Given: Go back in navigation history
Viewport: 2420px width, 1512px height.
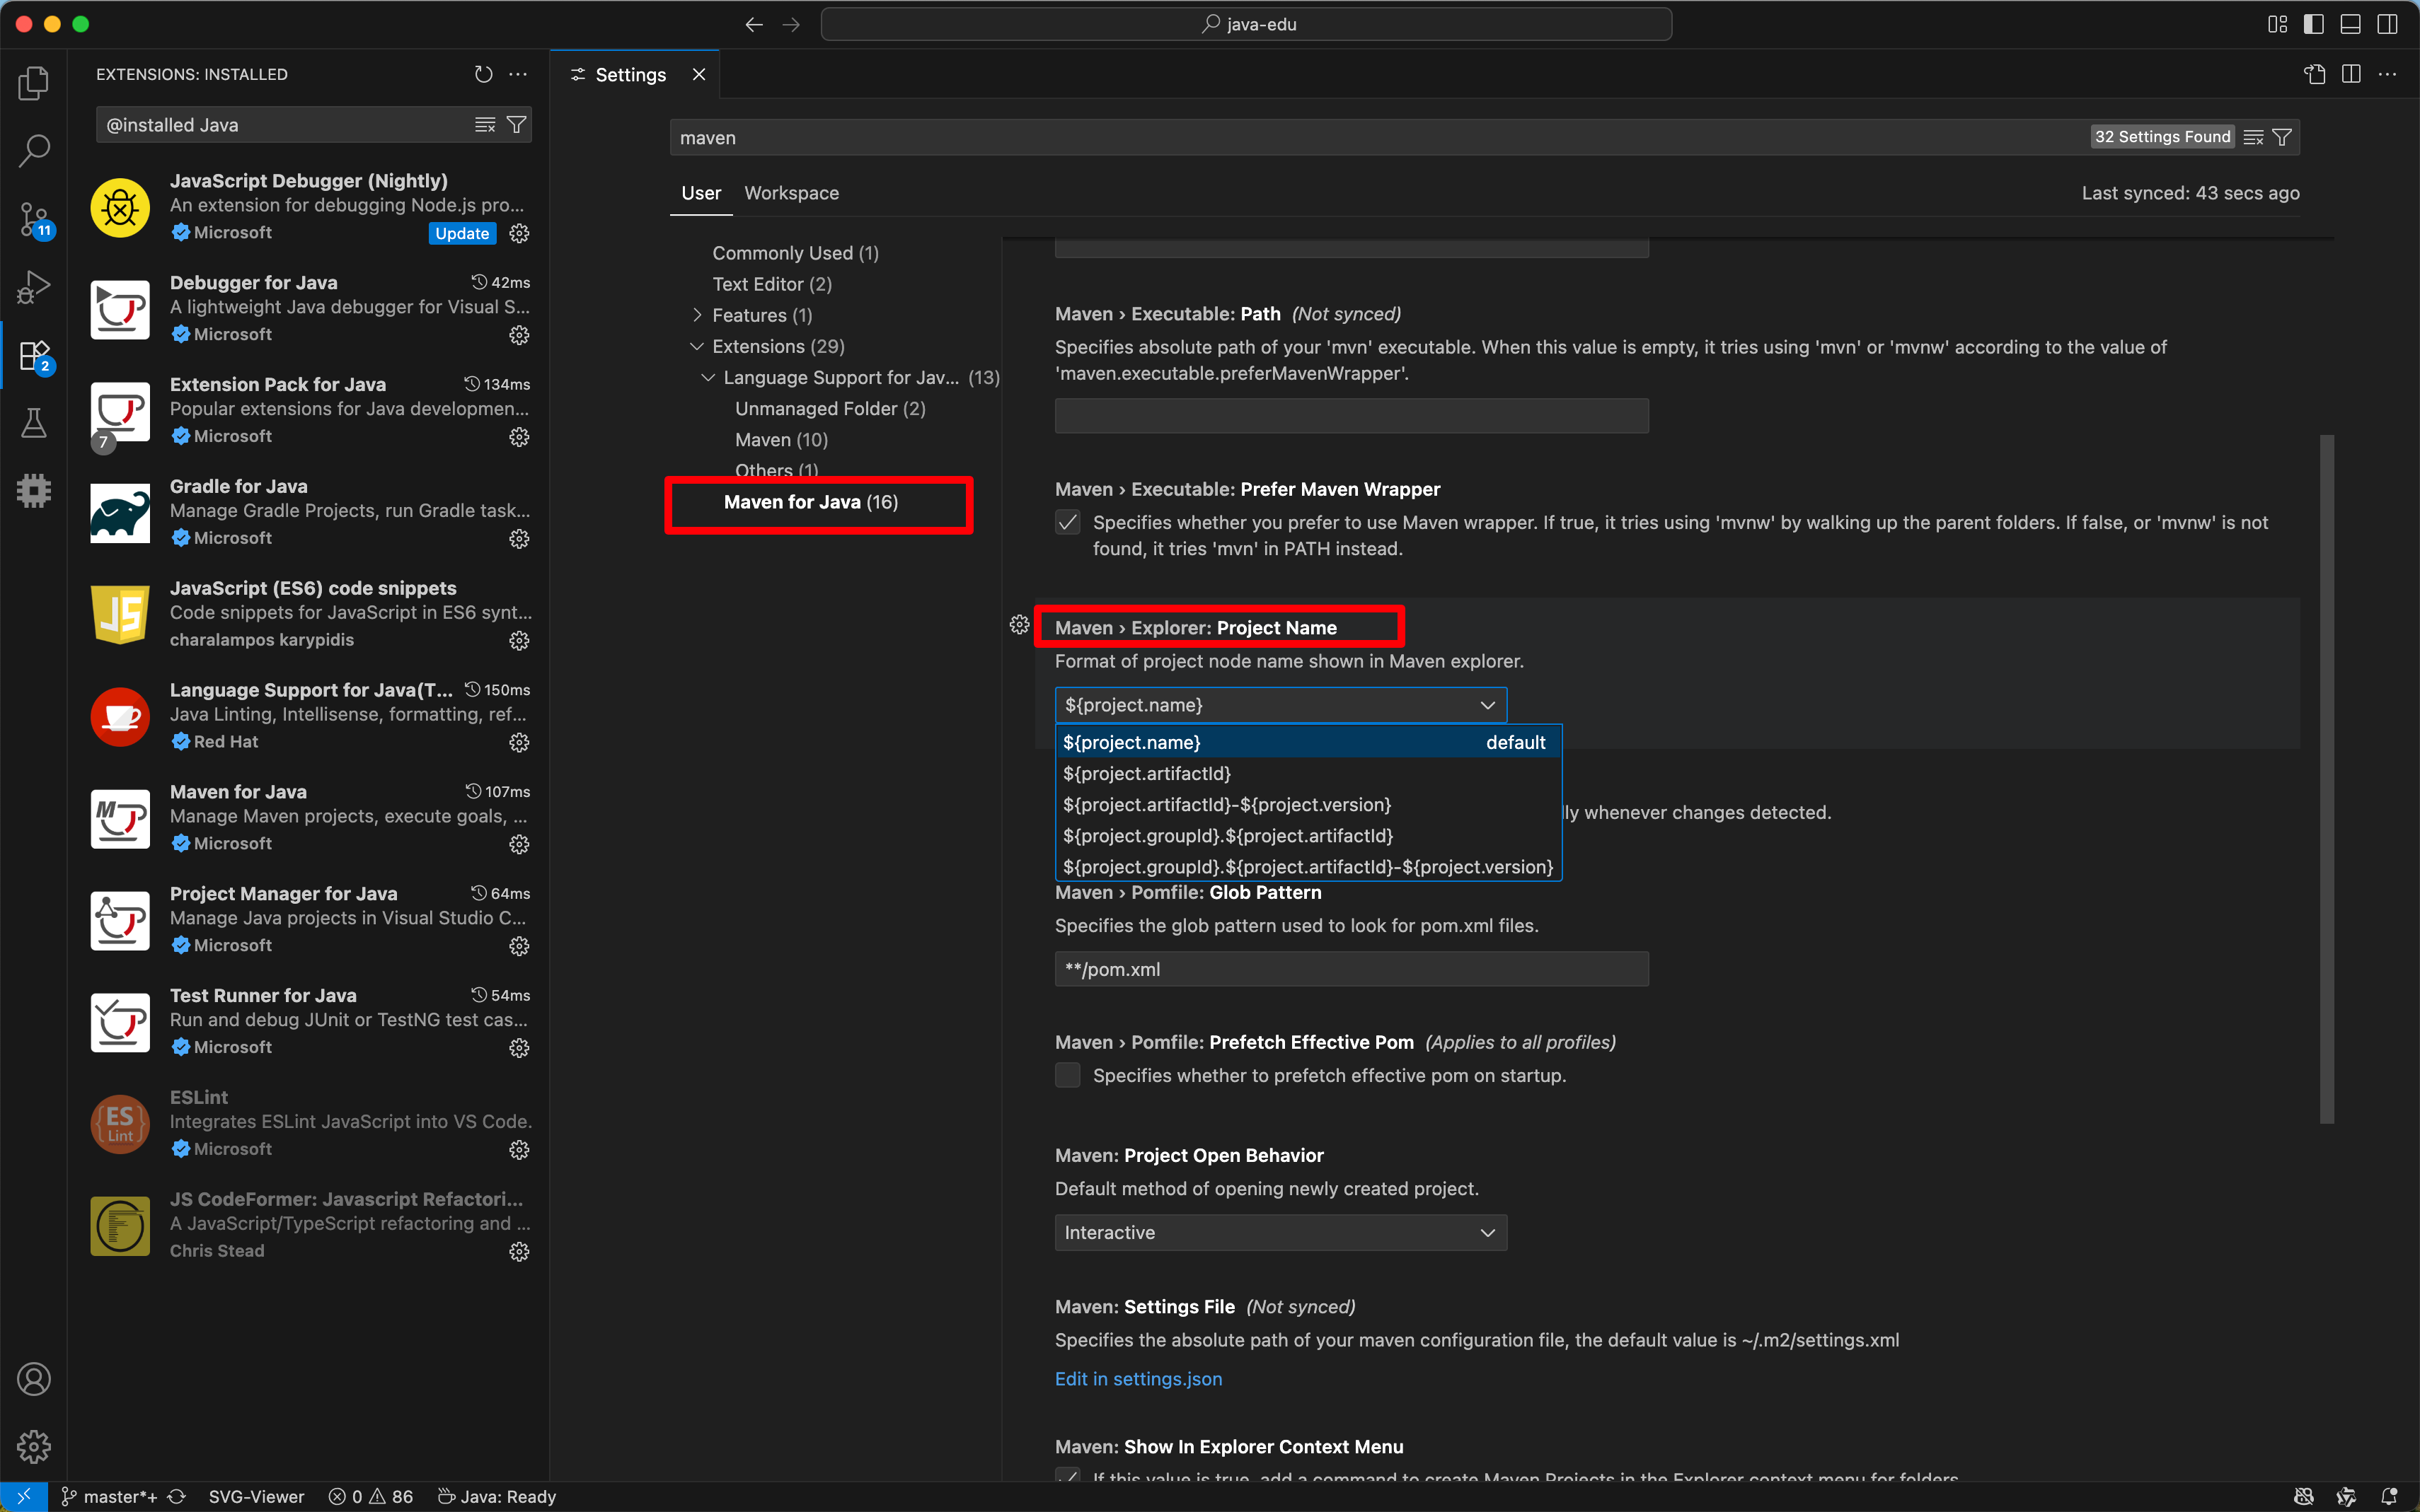Looking at the screenshot, I should [754, 24].
